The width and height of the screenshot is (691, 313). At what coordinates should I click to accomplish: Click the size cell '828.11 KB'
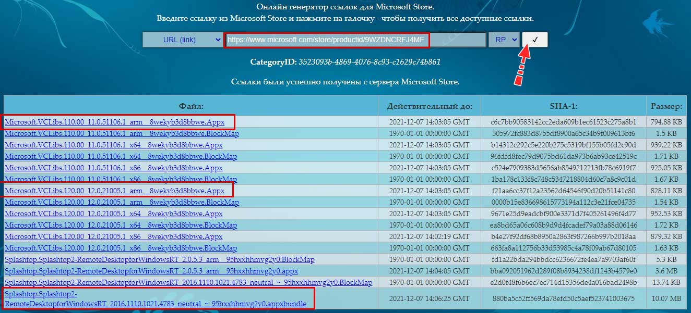click(x=666, y=191)
